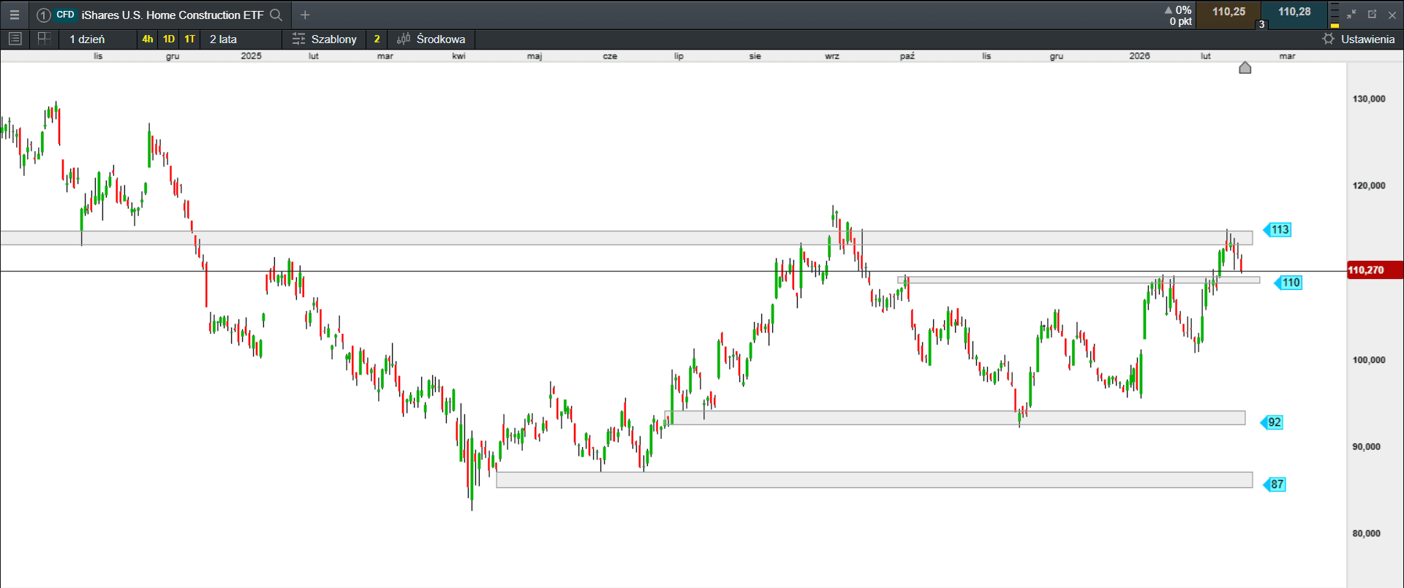Select the iShares U.S. Home Construction ETF tab

pos(172,15)
